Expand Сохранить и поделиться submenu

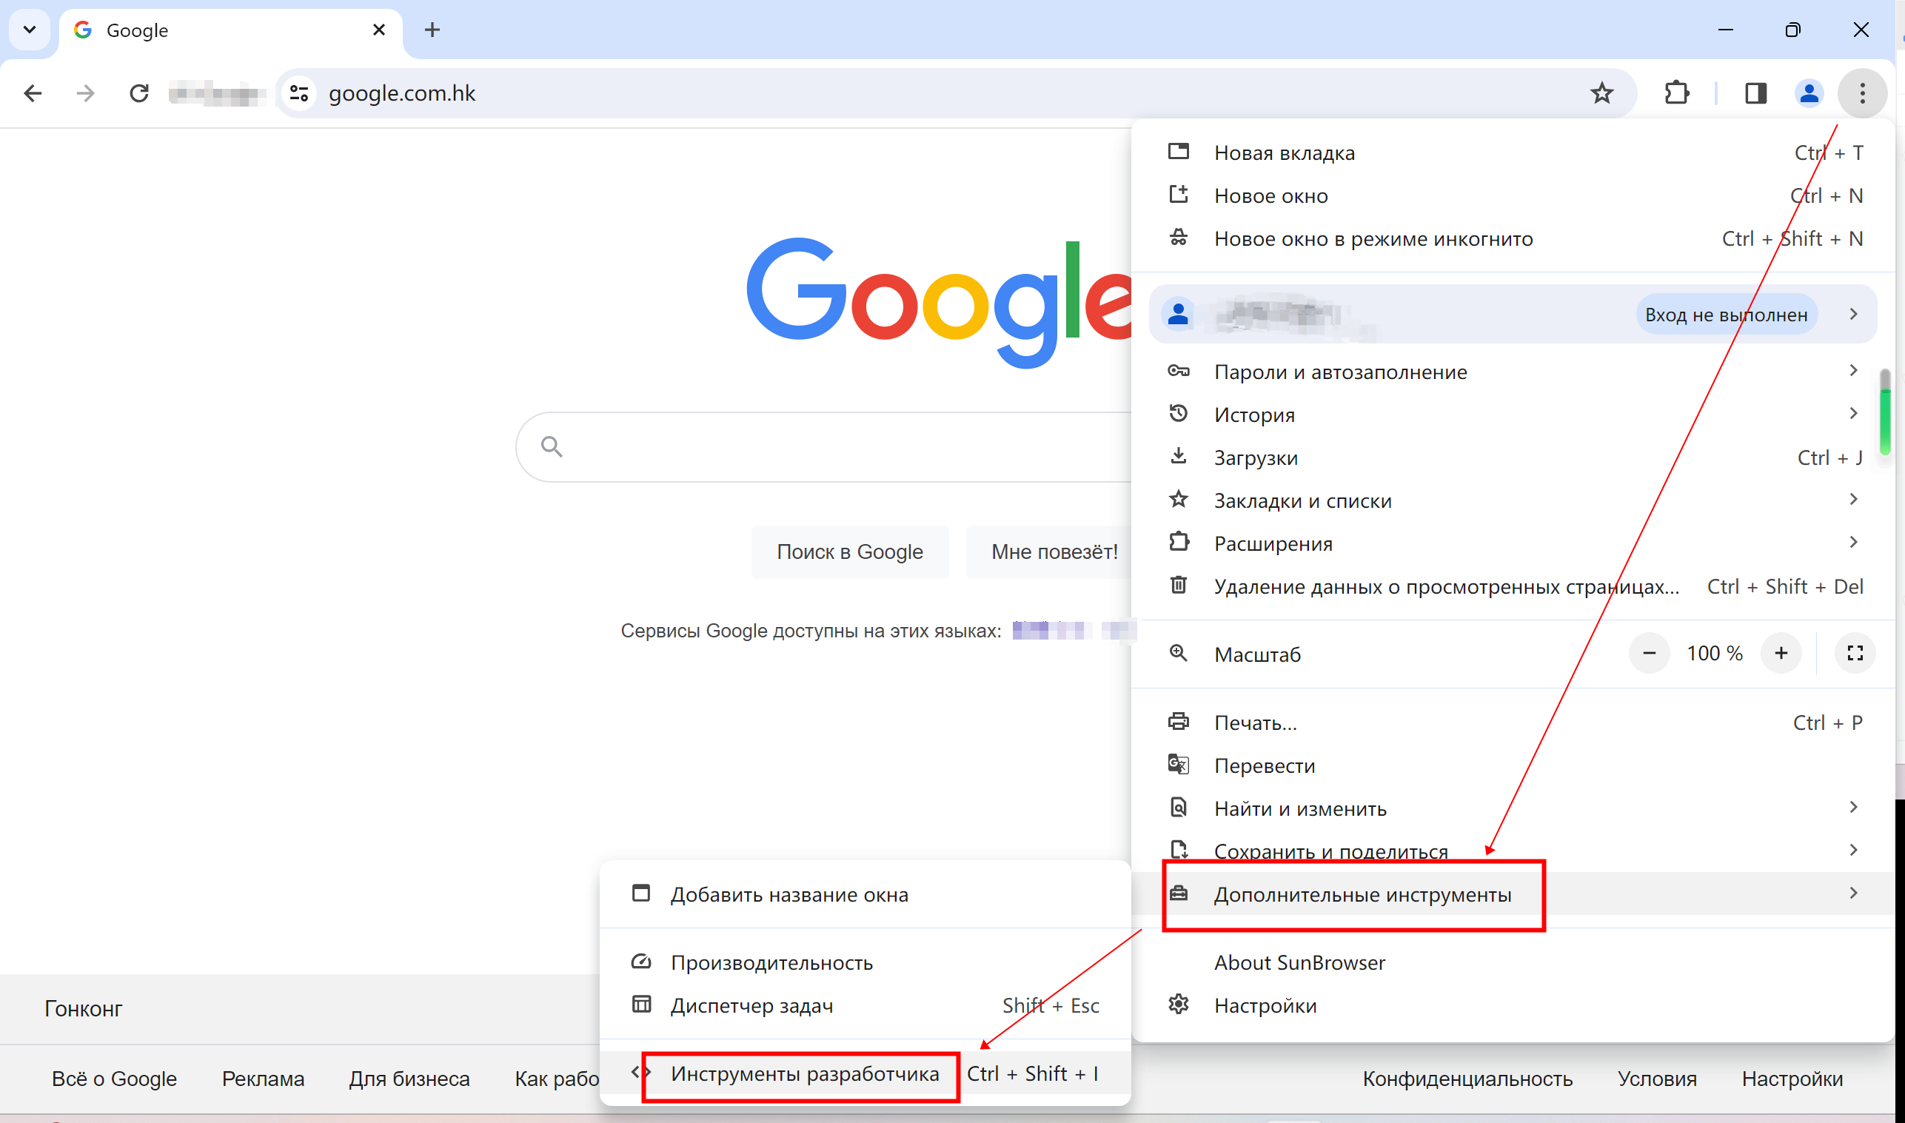pyautogui.click(x=1512, y=851)
